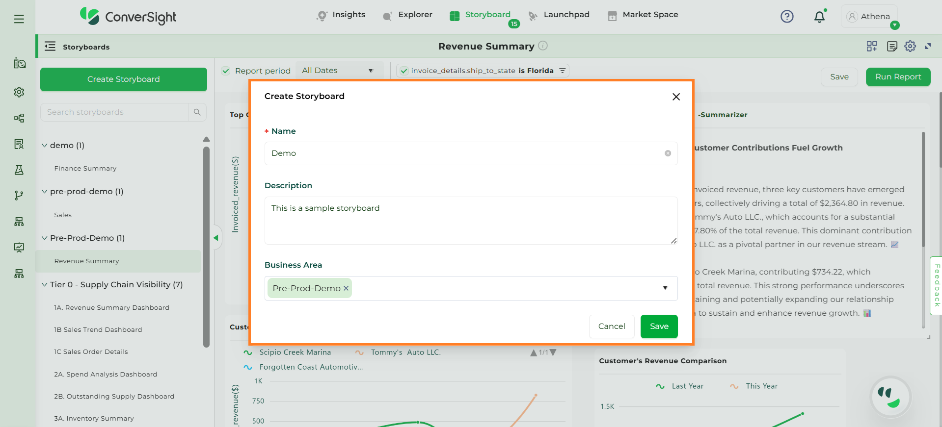Open the ConverSight assistant chat bubble
Screen dimensions: 942x427
click(890, 397)
